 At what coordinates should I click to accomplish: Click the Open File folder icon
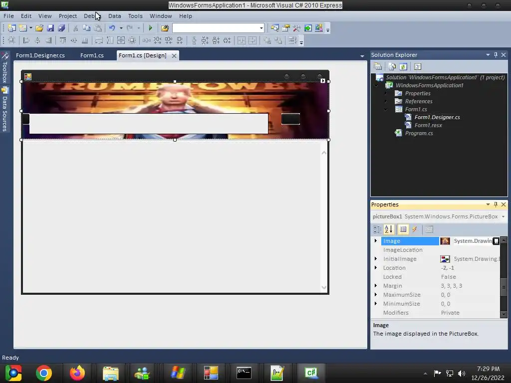(x=39, y=28)
